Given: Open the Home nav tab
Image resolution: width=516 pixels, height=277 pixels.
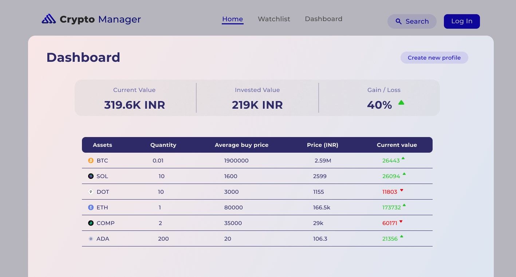Looking at the screenshot, I should click(x=232, y=19).
